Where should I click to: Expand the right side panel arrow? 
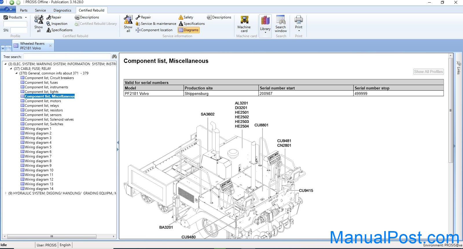coord(454,146)
